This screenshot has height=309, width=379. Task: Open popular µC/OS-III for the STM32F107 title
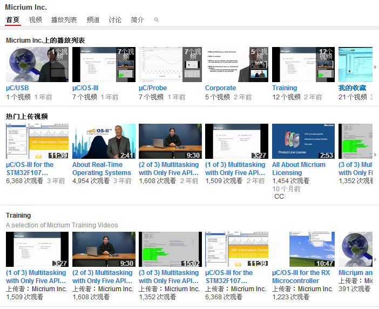click(x=30, y=169)
